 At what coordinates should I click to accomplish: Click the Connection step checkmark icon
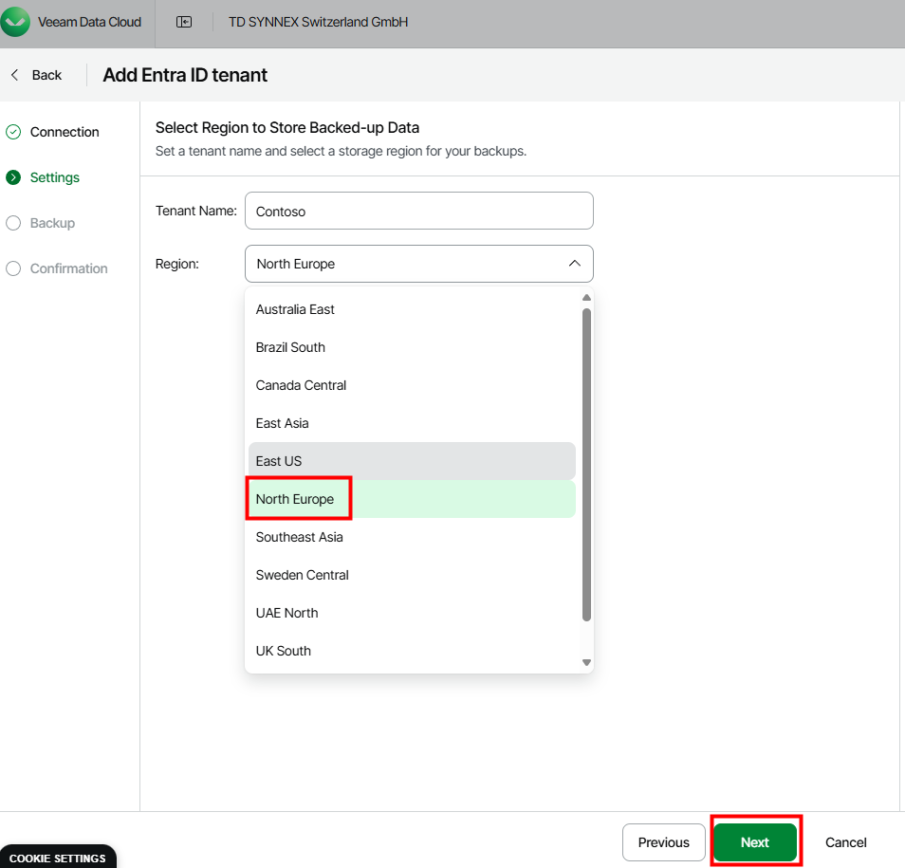(x=13, y=132)
